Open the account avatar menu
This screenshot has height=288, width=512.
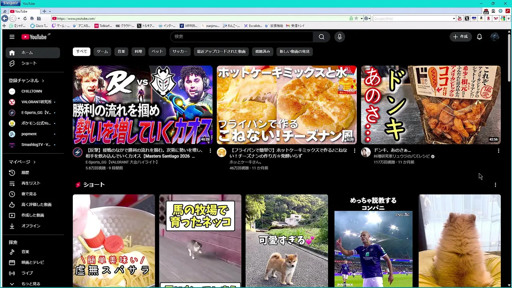click(x=495, y=37)
